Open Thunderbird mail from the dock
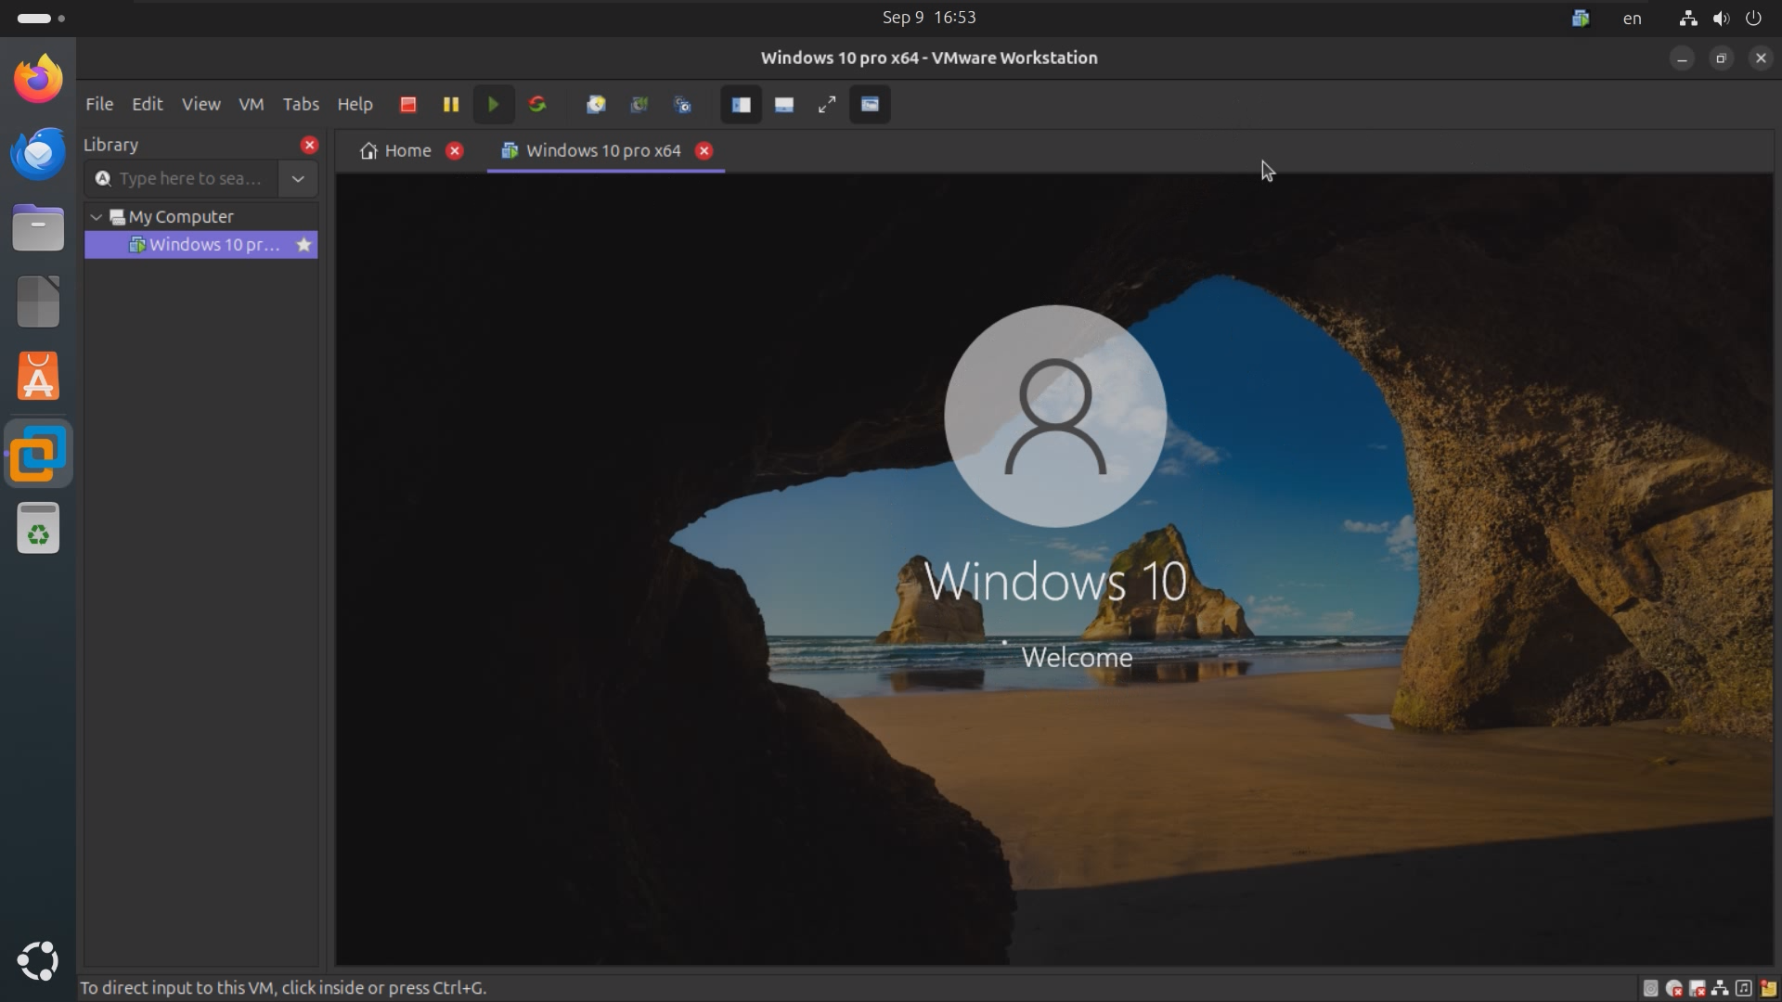 (38, 154)
